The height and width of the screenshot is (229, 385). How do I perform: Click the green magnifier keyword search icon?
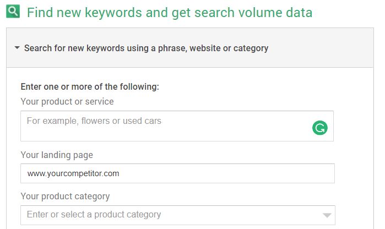click(x=13, y=12)
